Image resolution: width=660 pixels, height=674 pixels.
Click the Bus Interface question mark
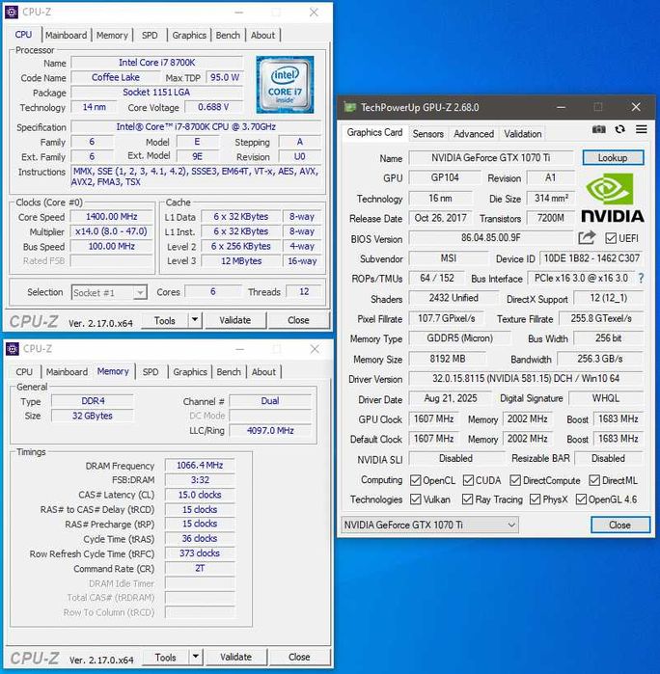click(641, 278)
